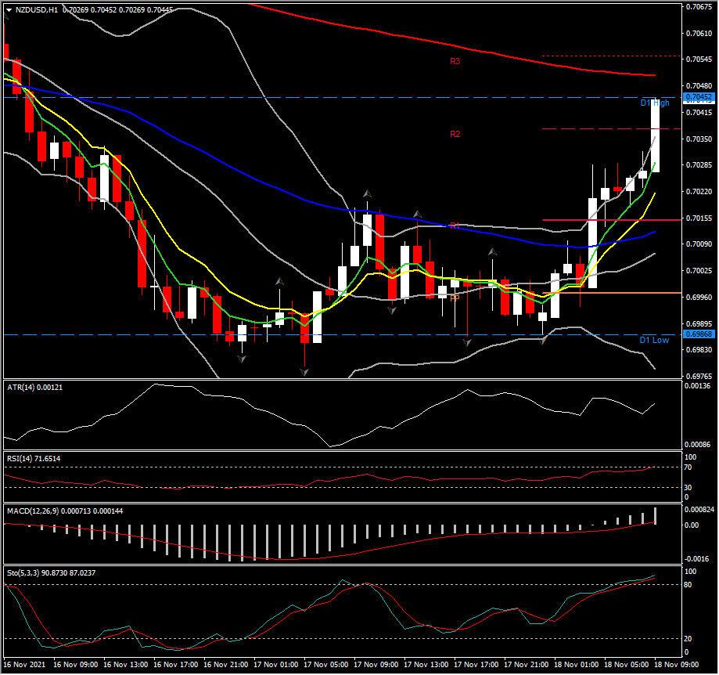
Task: Click the 0.69765 price scale value
Action: [x=699, y=377]
